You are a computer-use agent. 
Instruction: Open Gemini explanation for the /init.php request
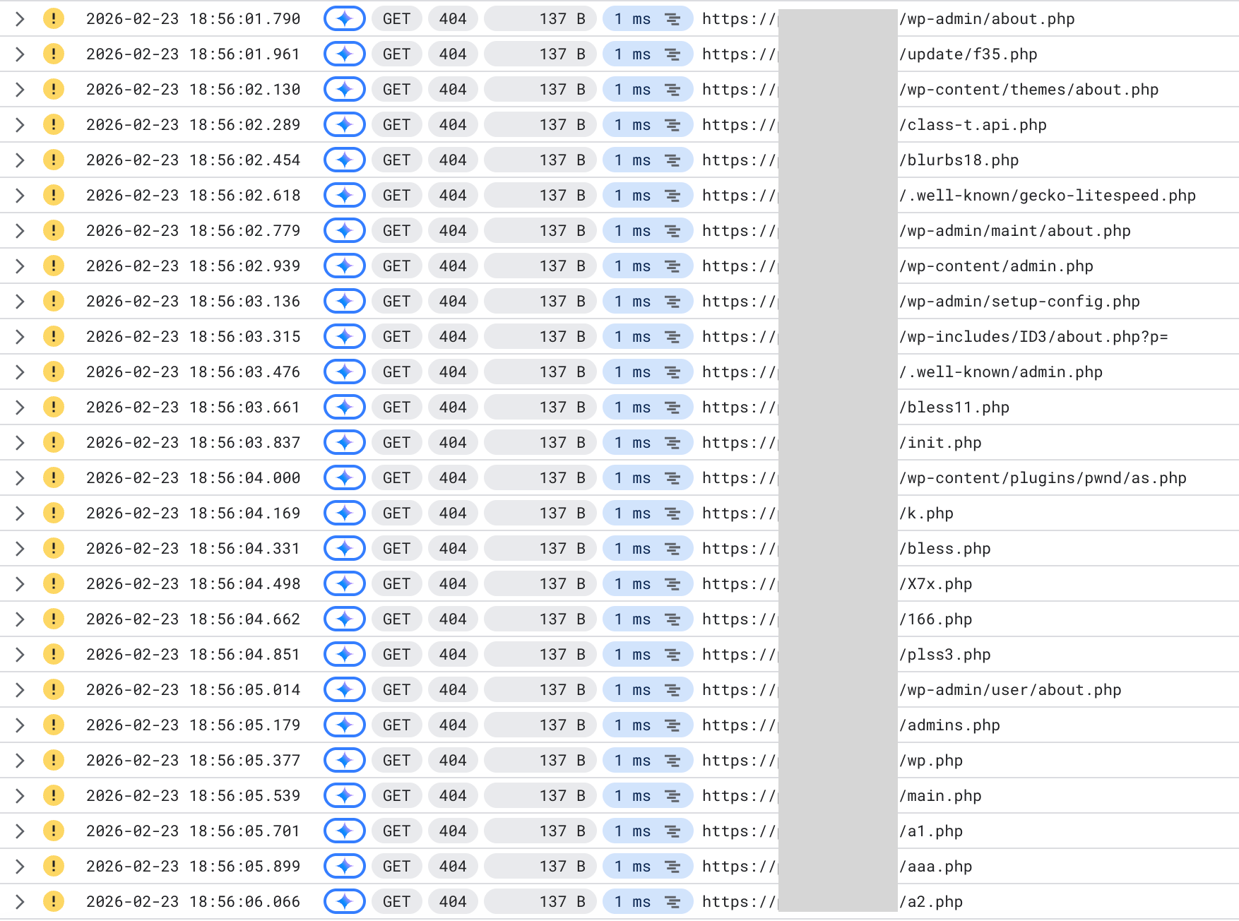pyautogui.click(x=344, y=442)
